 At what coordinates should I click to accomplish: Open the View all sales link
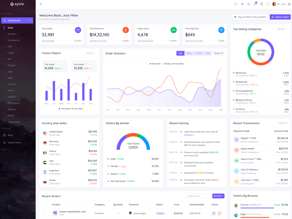click(x=48, y=41)
